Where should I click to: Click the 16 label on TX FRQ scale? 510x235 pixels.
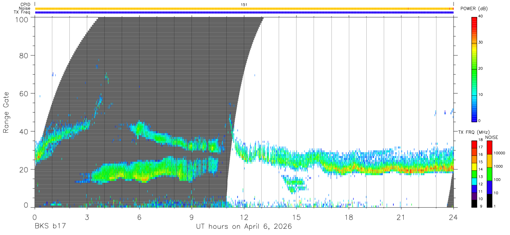point(481,155)
